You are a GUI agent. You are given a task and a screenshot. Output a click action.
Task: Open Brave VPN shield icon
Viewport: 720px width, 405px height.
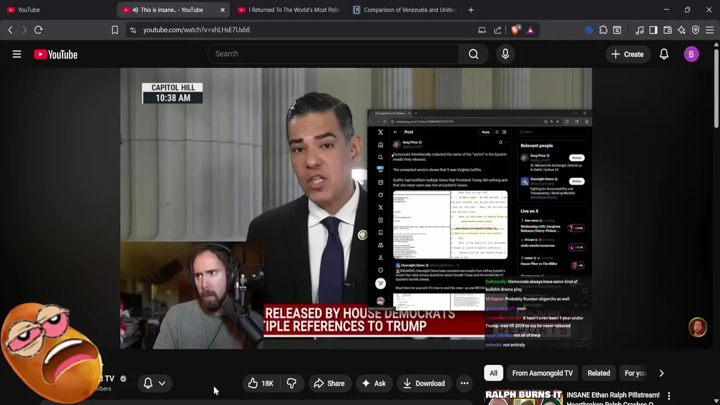tap(696, 30)
